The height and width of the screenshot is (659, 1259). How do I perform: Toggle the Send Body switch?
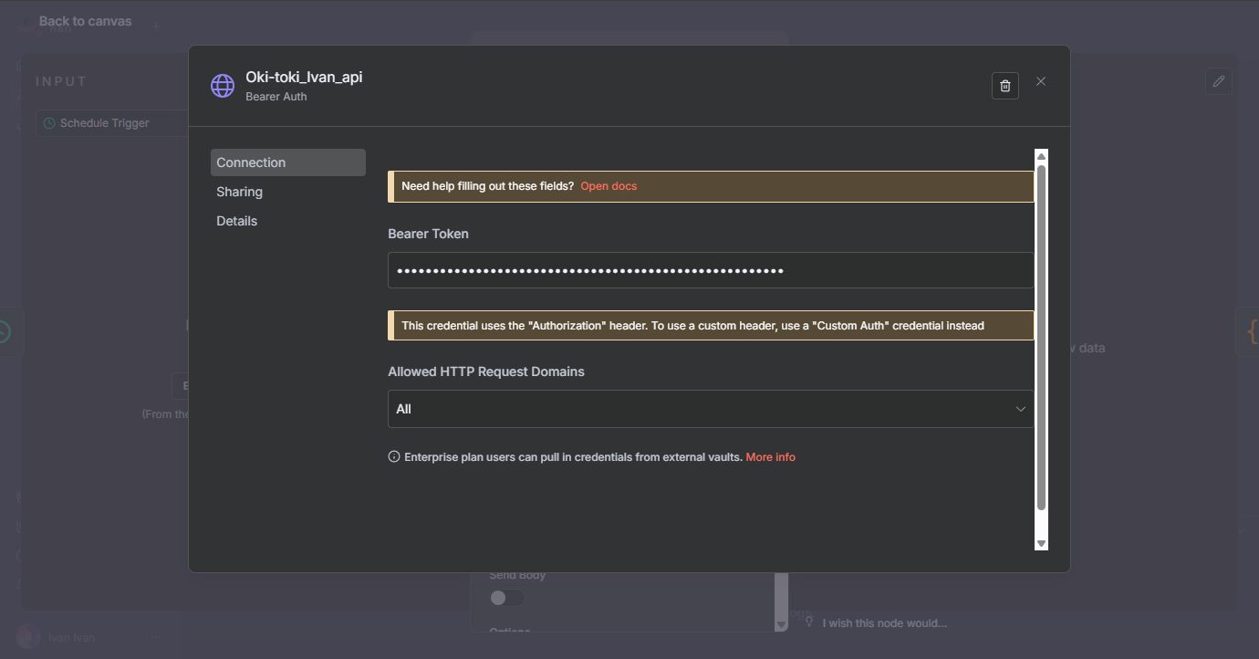click(x=506, y=598)
